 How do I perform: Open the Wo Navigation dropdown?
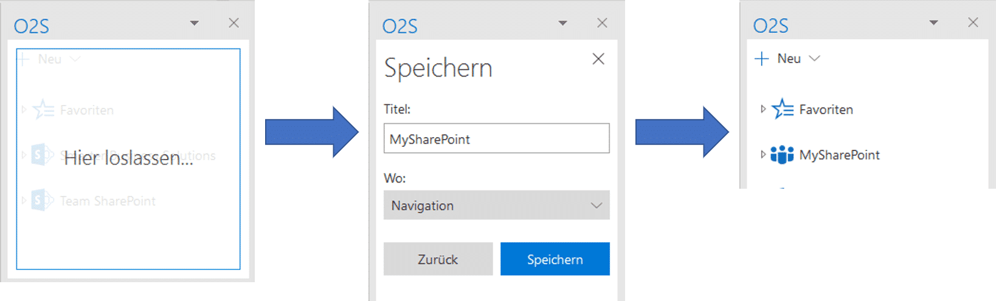coord(496,206)
